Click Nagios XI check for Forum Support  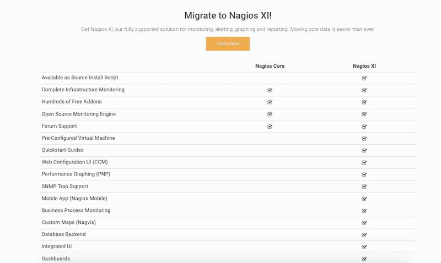(364, 127)
